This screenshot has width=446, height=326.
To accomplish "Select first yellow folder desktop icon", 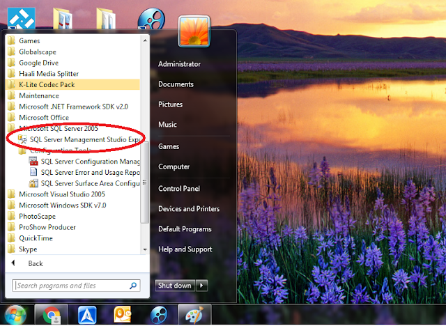I will (x=62, y=18).
